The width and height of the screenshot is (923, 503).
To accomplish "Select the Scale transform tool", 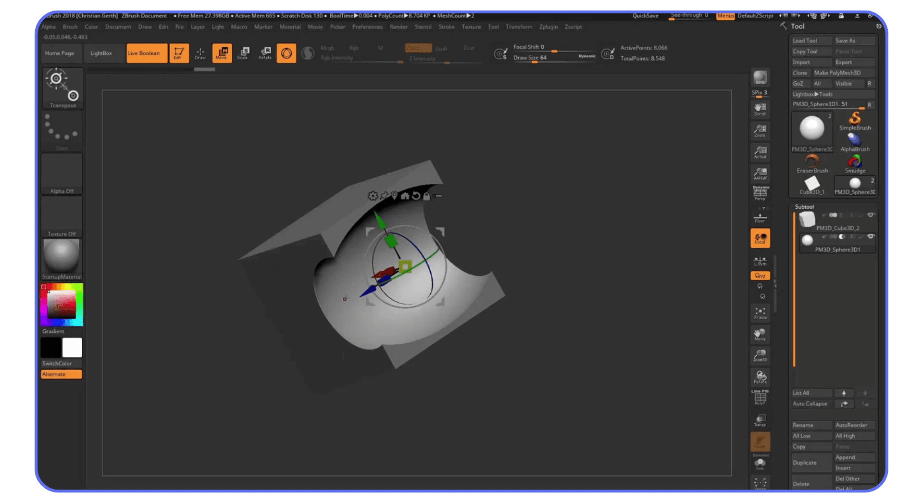I will pyautogui.click(x=243, y=53).
